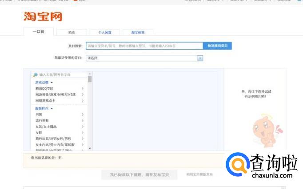Expand the 男装 category chevron

pos(83,115)
